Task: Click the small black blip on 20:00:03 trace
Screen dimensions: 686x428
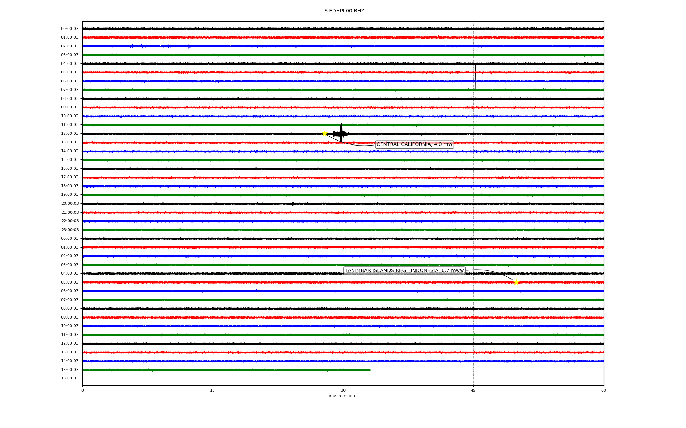Action: (x=293, y=204)
